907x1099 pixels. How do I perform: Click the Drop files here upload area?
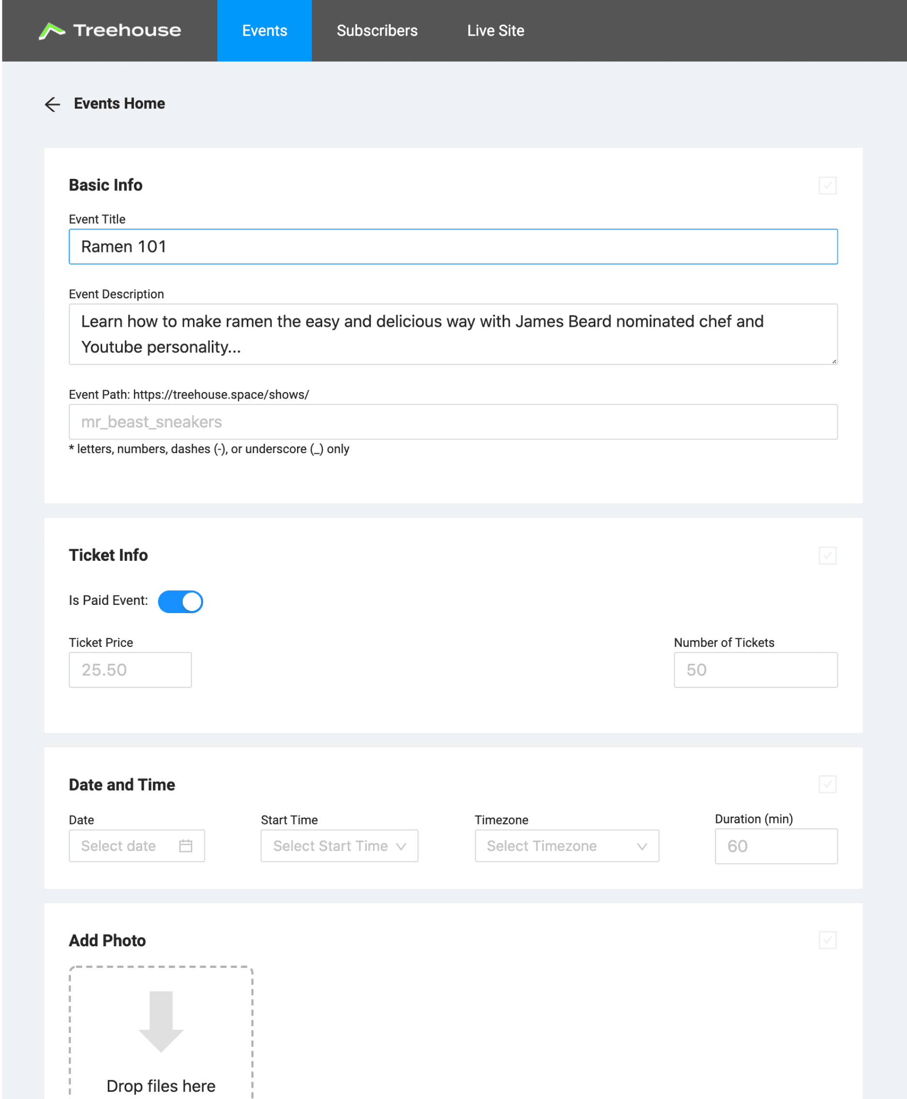161,1032
